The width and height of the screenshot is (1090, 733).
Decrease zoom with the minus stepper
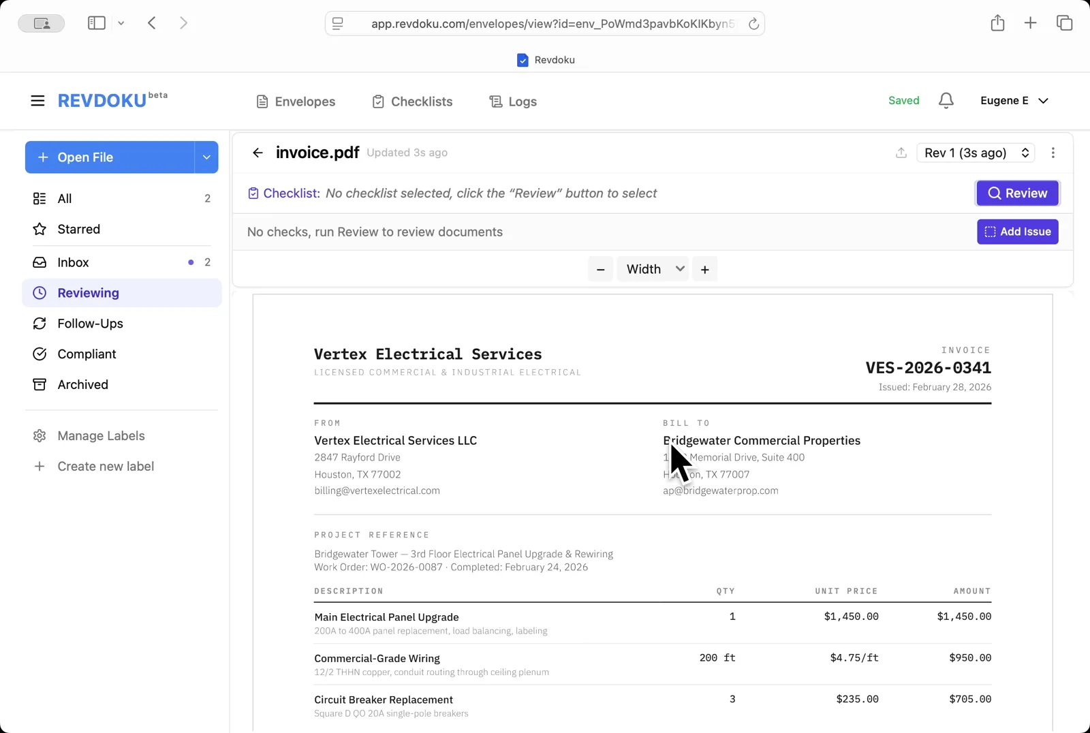600,268
